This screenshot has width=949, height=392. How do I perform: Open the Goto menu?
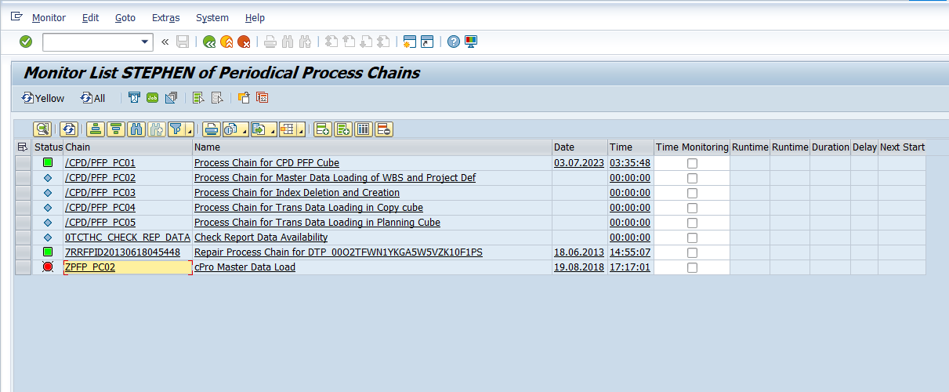pyautogui.click(x=125, y=17)
